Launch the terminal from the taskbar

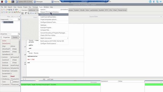(13, 2)
